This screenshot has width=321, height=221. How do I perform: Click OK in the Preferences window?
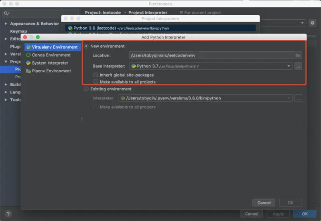[305, 214]
